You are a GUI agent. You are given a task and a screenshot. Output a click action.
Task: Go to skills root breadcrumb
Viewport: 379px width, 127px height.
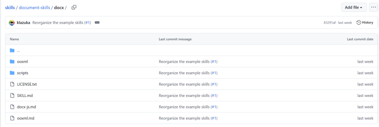[10, 7]
